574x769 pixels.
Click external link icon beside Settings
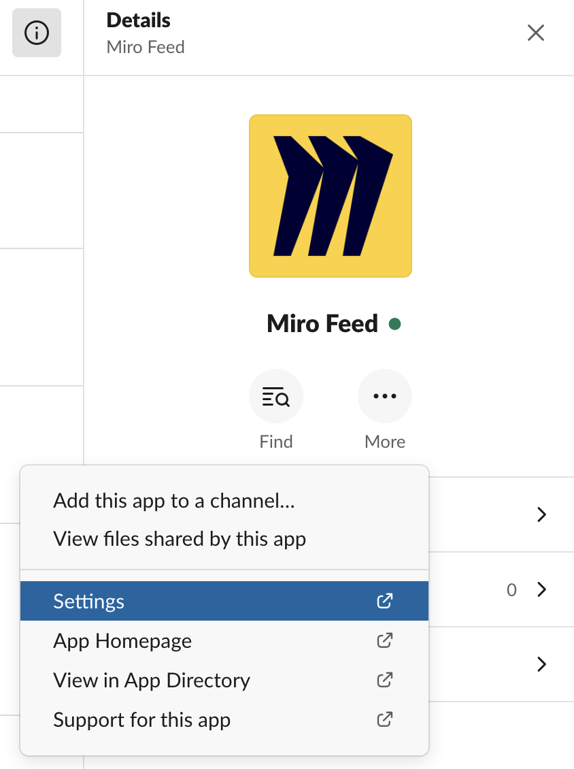point(385,601)
